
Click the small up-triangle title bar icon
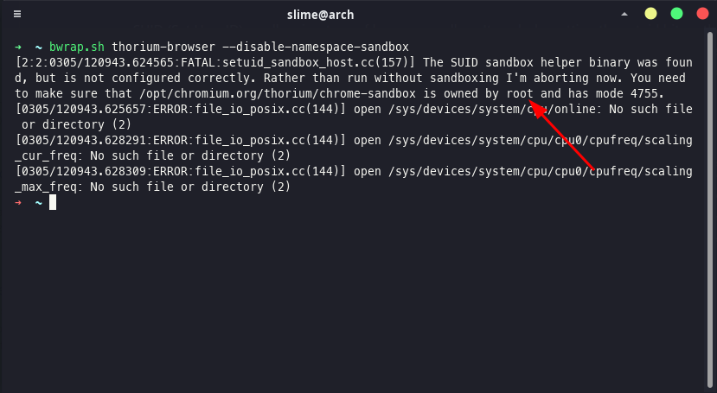(x=624, y=14)
